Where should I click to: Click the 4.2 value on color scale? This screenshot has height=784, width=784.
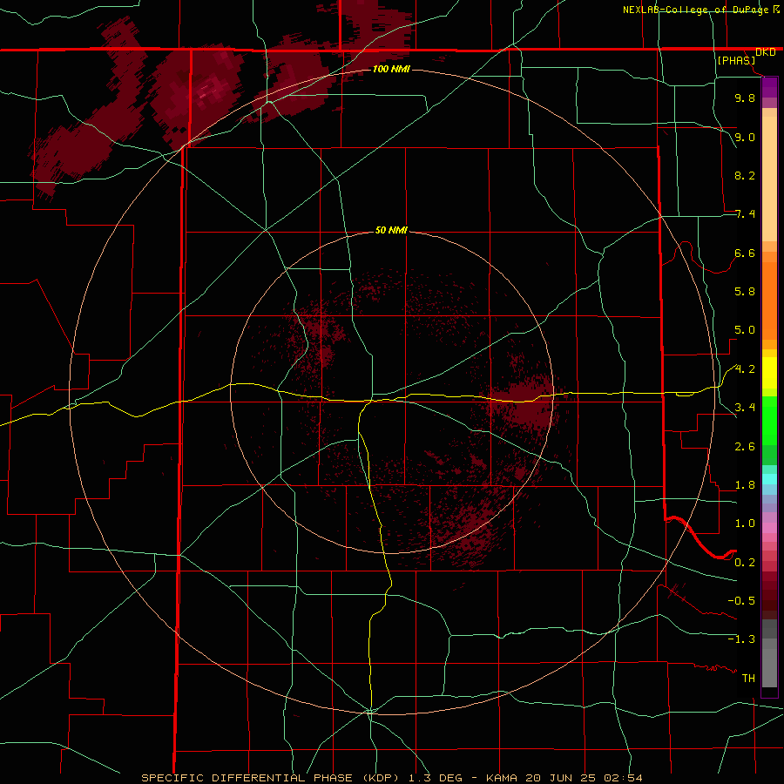(745, 369)
